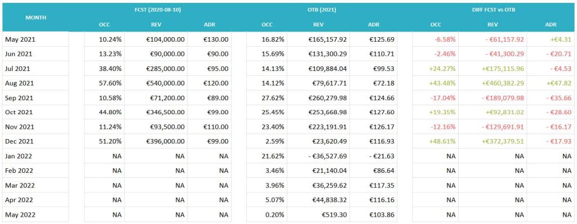This screenshot has width=577, height=224.
Task: Select the +€47.82 ADR difference cell
Action: 551,83
